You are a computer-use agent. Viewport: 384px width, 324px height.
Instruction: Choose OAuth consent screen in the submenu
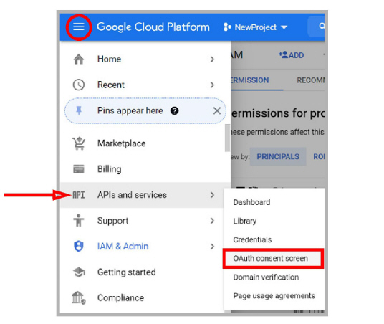273,258
